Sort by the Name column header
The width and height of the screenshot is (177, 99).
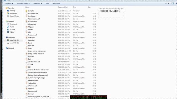coord(27,7)
